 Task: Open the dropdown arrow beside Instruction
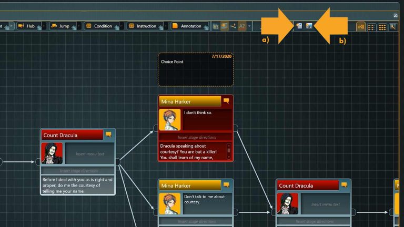[166, 26]
